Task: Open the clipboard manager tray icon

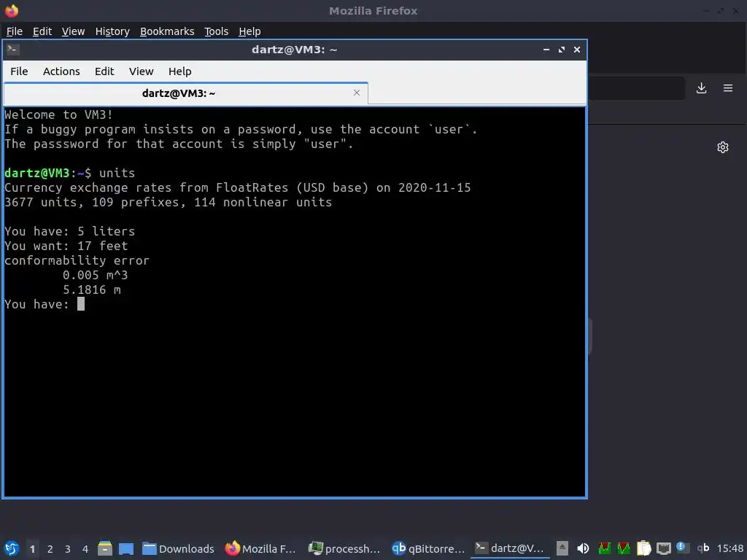Action: [x=643, y=548]
